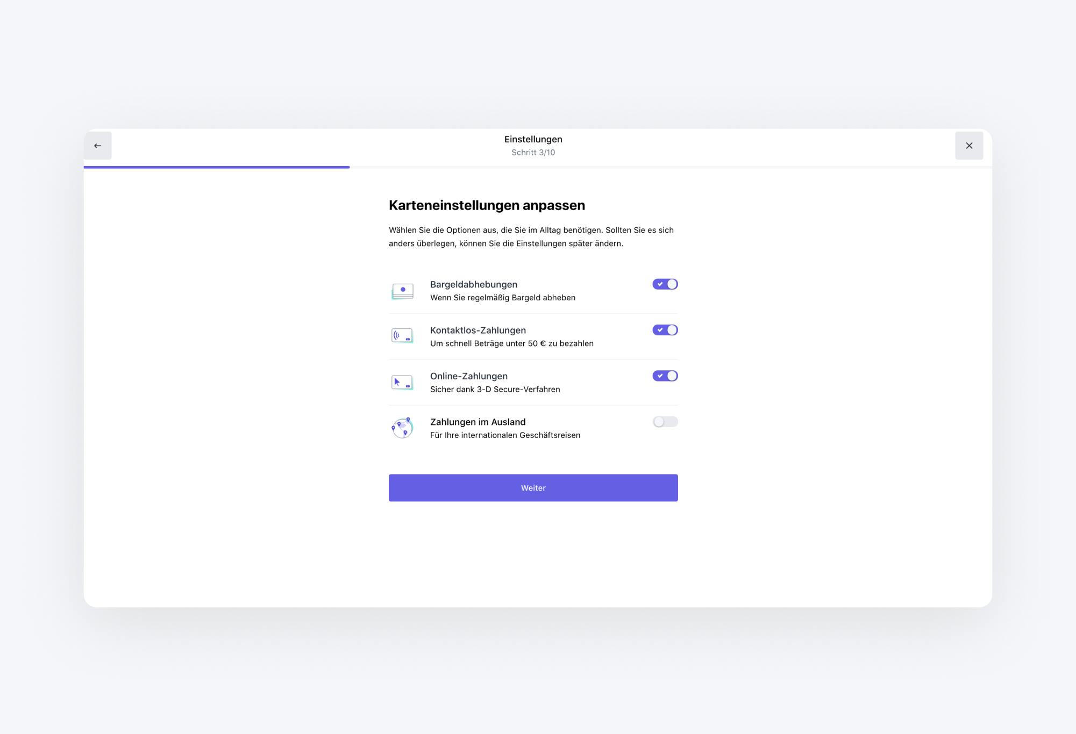The width and height of the screenshot is (1076, 734).
Task: Toggle Online-Zahlungen off
Action: (665, 376)
